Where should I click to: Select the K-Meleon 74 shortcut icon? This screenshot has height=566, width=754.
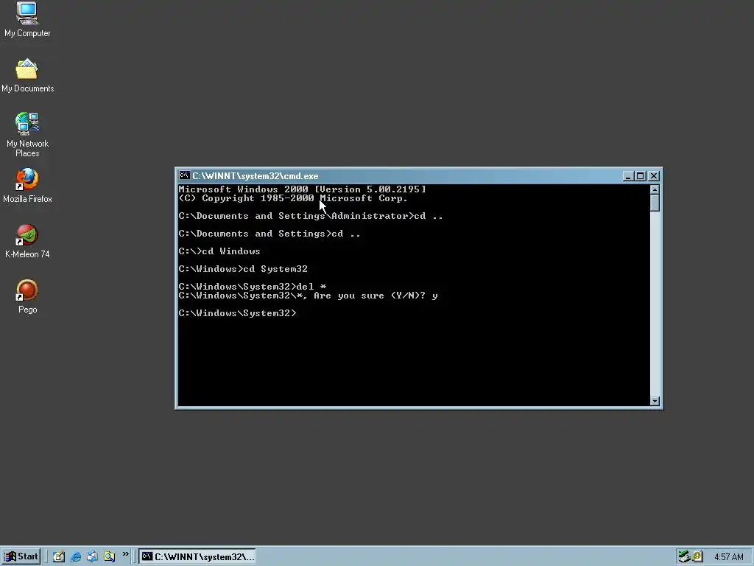click(27, 242)
